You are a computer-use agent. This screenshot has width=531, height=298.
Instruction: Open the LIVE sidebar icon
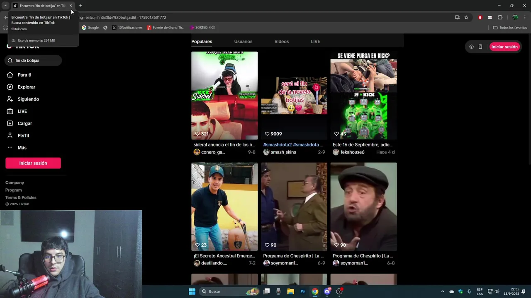click(10, 111)
